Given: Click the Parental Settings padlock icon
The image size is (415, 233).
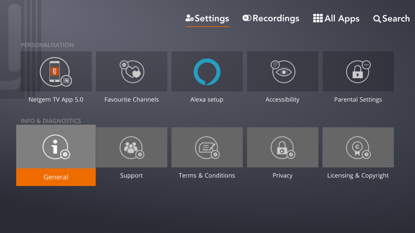Looking at the screenshot, I should (x=358, y=72).
